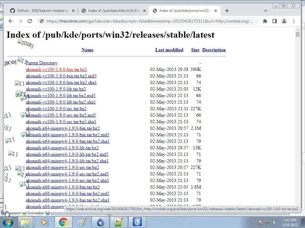This screenshot has height=228, width=305.
Task: Download akonadi-vc100-1.9.0-bin.tar.bz2
Action: click(56, 69)
